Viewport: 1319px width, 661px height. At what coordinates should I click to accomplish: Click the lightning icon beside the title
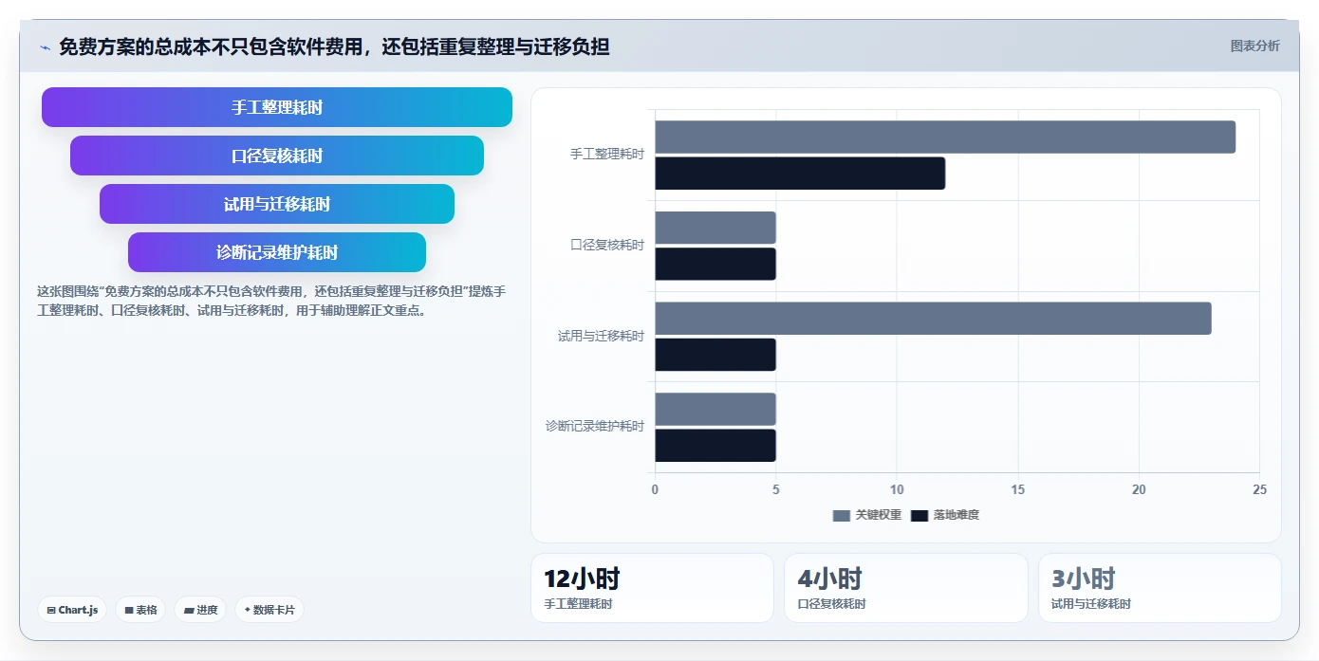(46, 46)
